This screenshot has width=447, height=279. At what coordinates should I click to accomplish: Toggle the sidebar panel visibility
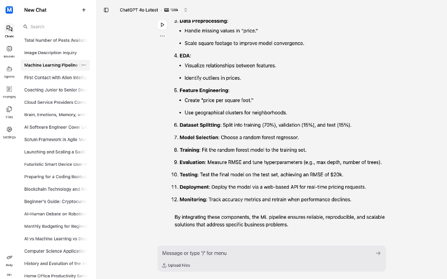tap(106, 10)
